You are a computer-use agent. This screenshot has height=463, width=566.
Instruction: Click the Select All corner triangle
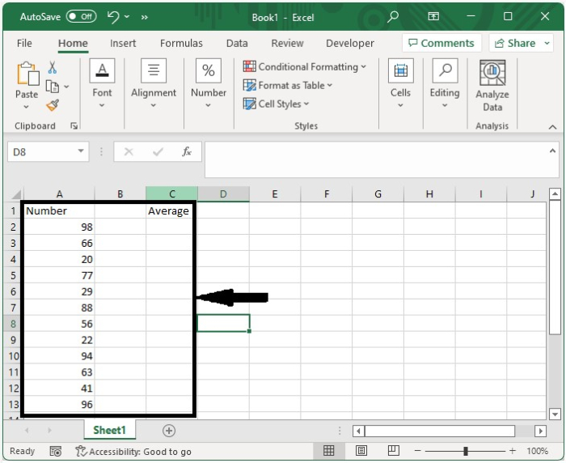click(x=16, y=194)
